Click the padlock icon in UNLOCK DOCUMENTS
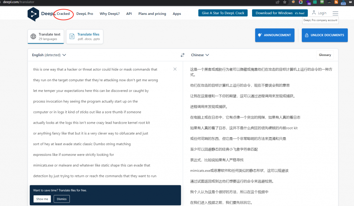This screenshot has width=354, height=206. tap(307, 35)
